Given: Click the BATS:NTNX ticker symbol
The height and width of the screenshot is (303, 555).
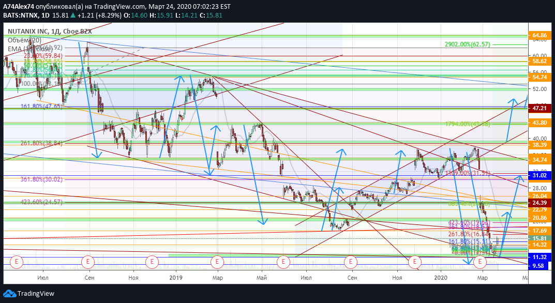Looking at the screenshot, I should tap(20, 15).
